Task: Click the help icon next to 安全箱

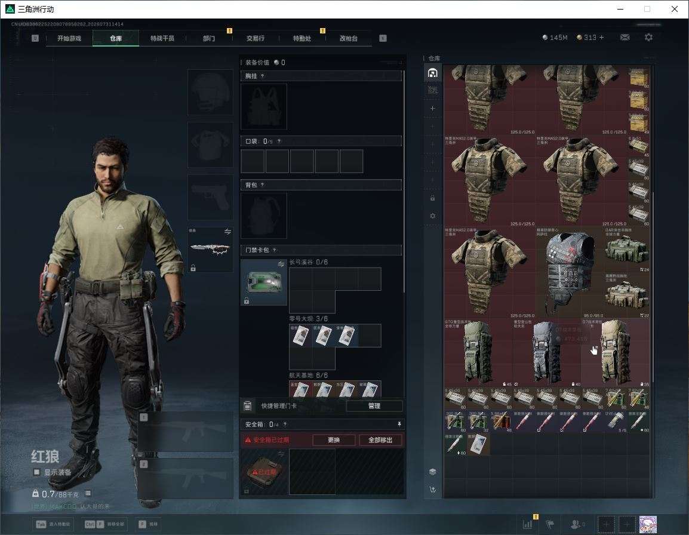Action: click(285, 424)
